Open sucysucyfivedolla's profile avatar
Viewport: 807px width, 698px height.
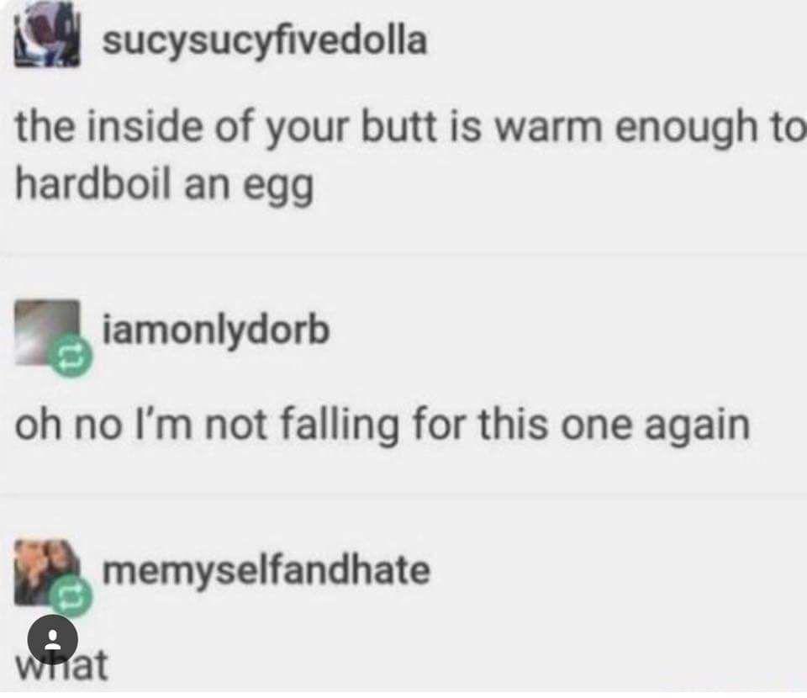[47, 34]
